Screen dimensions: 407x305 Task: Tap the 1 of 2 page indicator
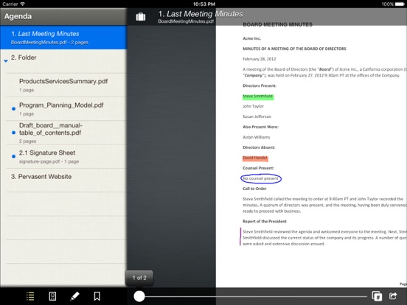coord(139,278)
